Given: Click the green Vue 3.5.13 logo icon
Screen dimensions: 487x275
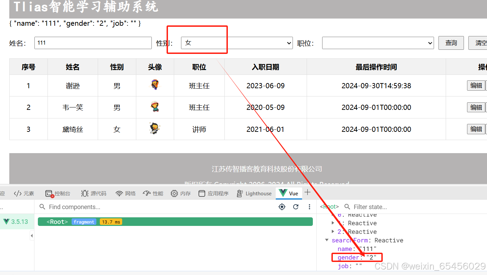Looking at the screenshot, I should [x=6, y=221].
